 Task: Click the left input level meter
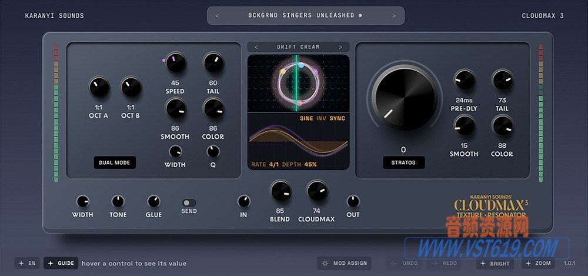click(x=56, y=113)
